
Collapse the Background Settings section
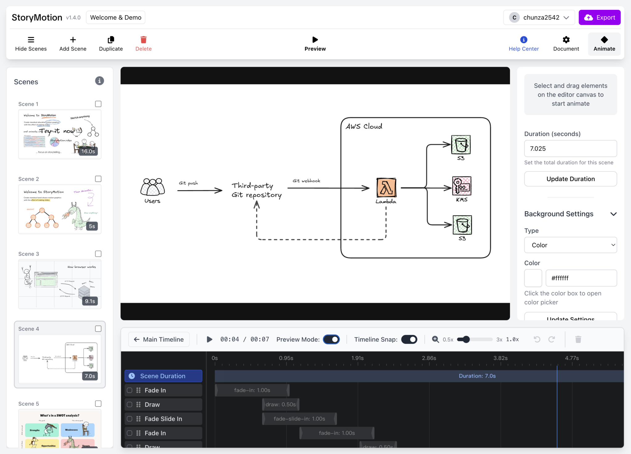coord(613,214)
